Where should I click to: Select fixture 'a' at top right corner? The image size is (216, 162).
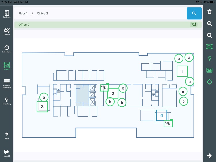coord(189,57)
